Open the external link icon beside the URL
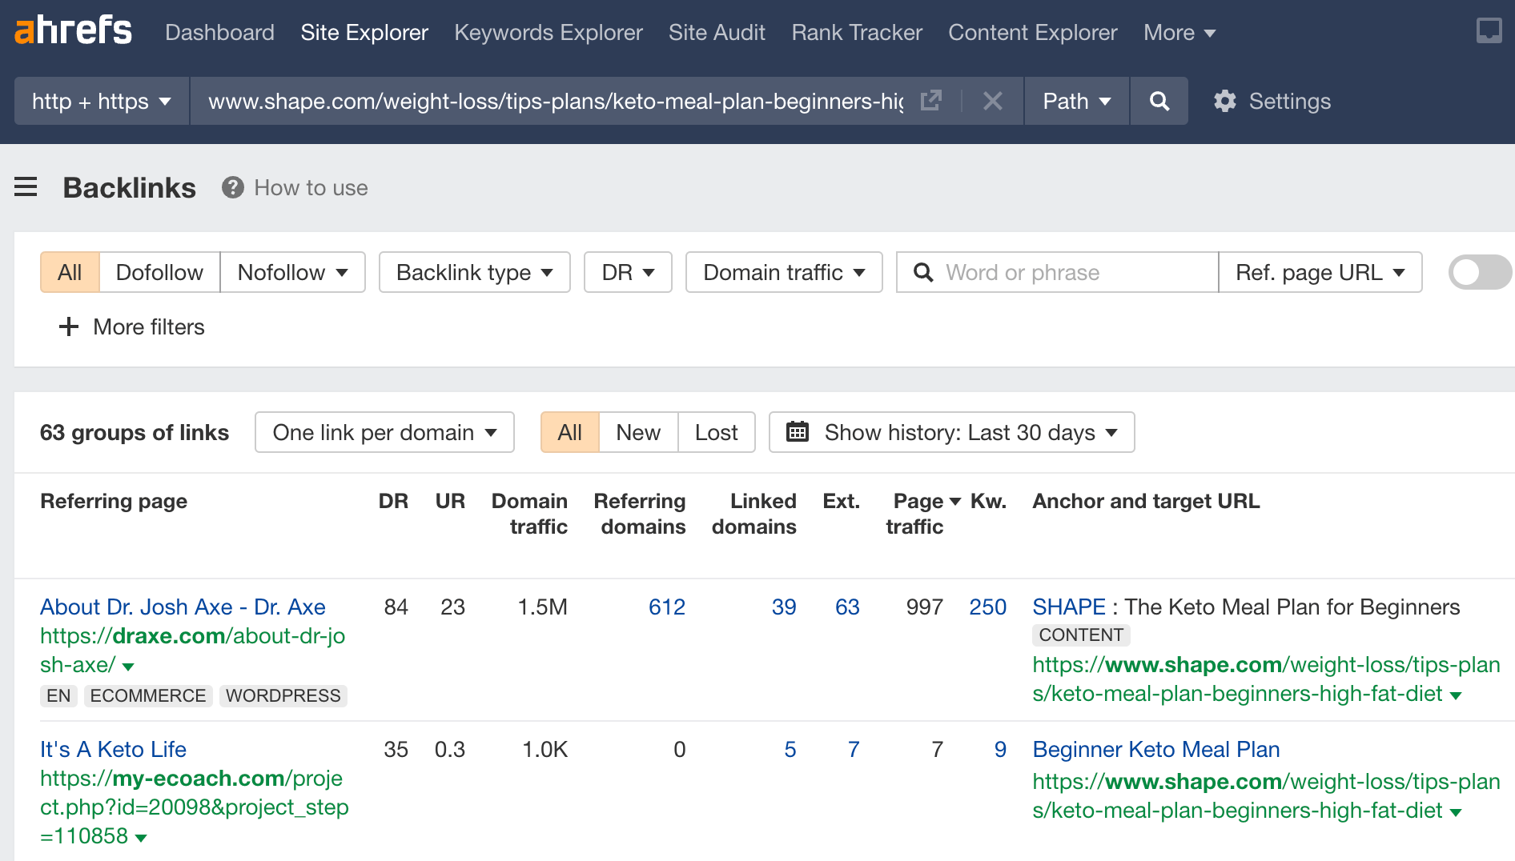The image size is (1515, 861). click(930, 101)
